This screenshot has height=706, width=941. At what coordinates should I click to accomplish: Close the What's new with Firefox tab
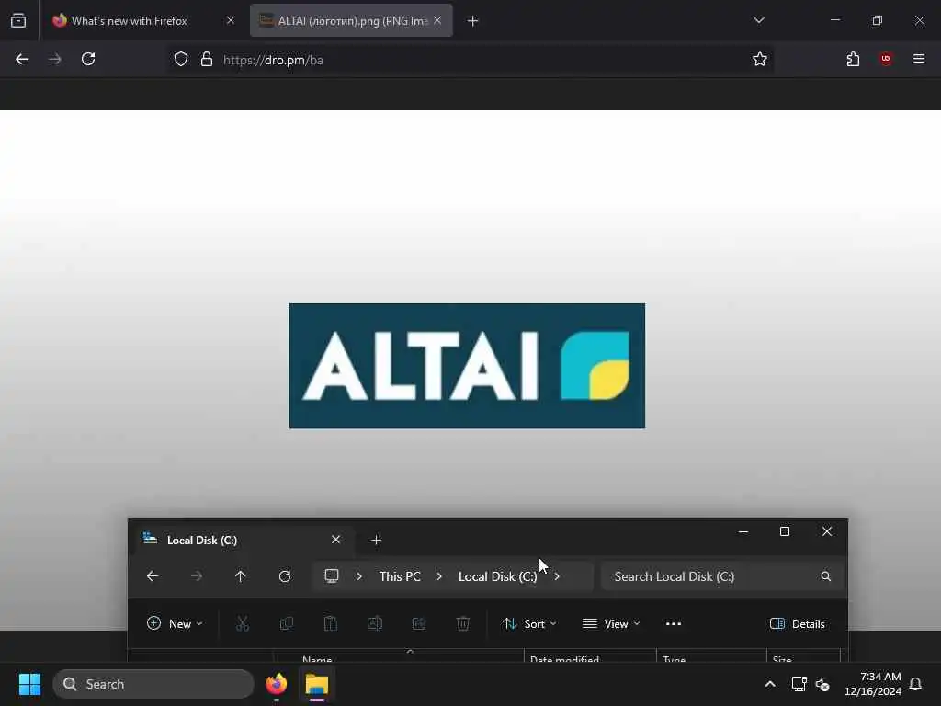231,20
